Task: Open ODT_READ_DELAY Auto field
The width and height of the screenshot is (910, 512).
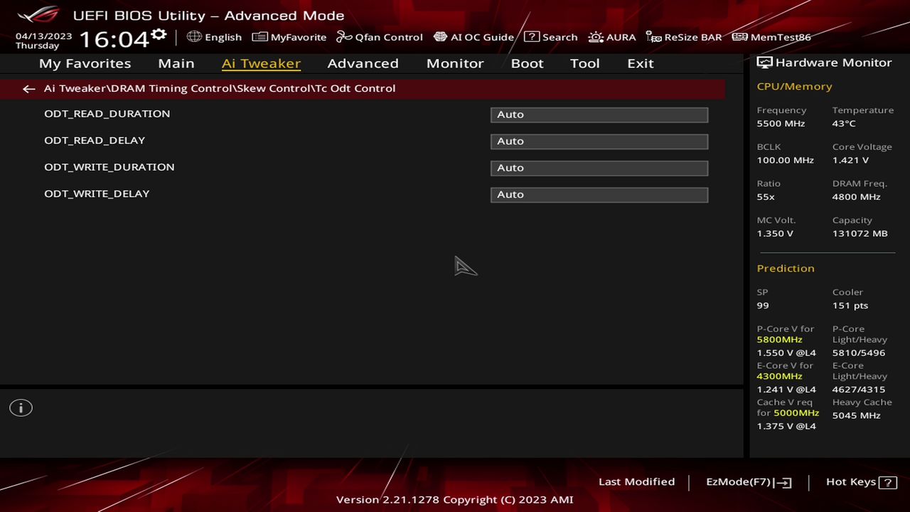Action: 599,142
